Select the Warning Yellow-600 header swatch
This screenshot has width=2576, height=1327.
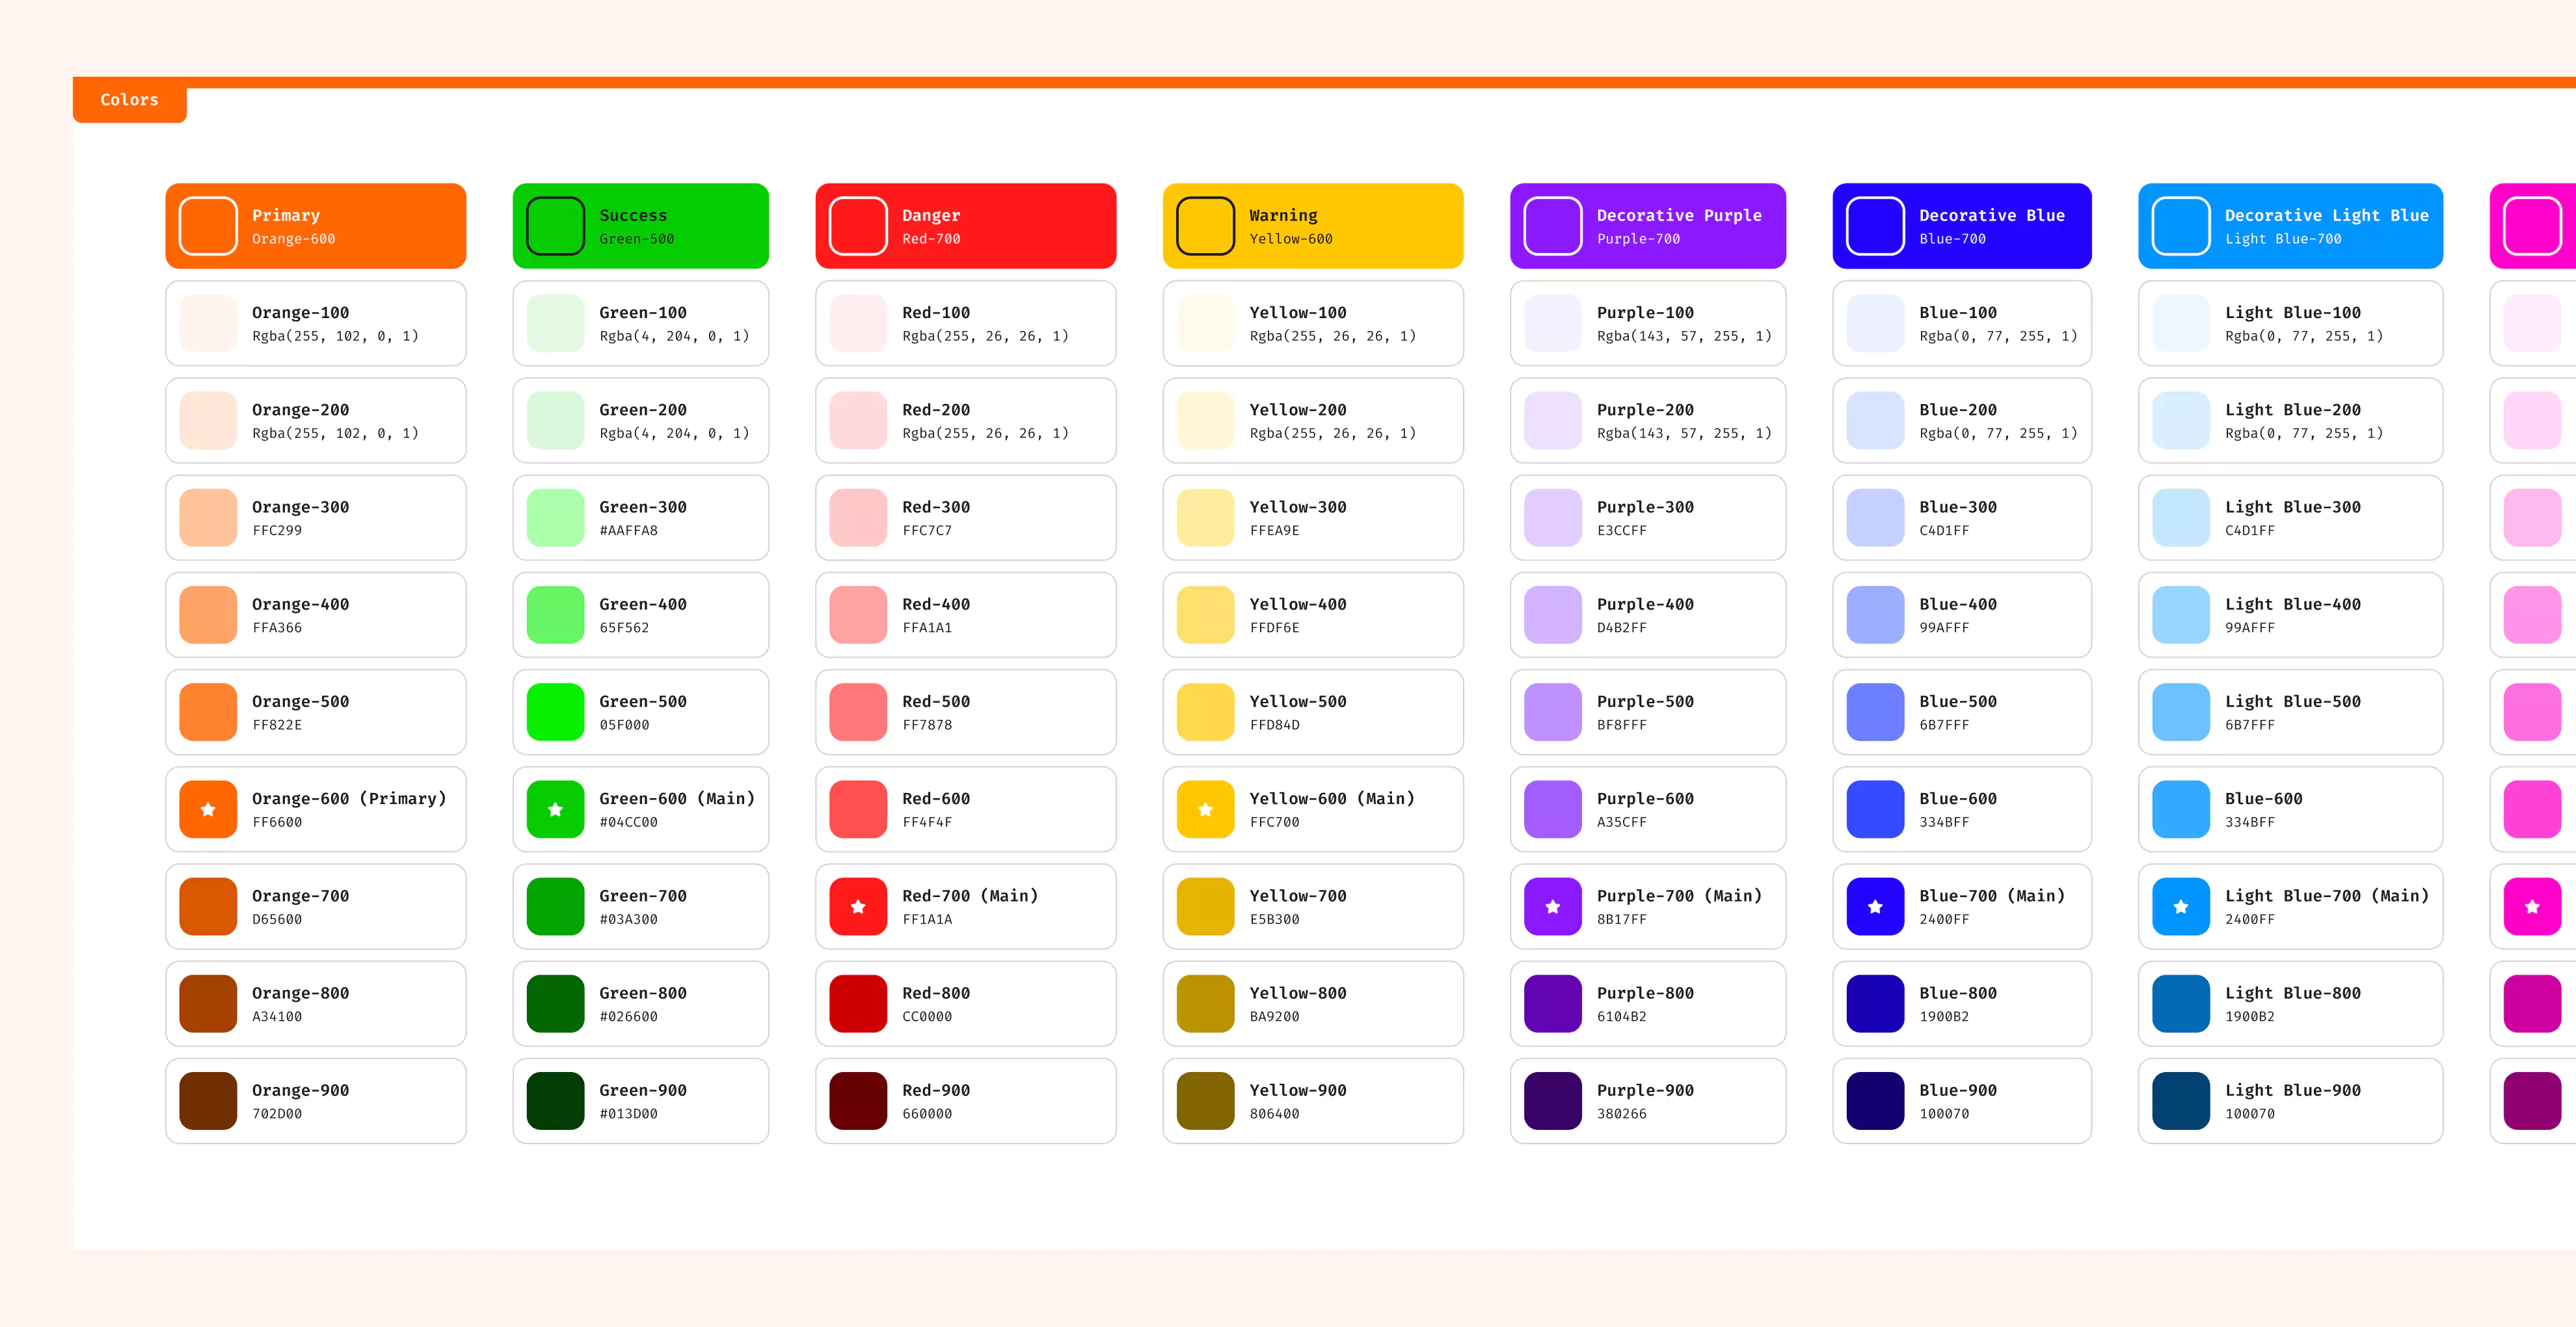1205,226
